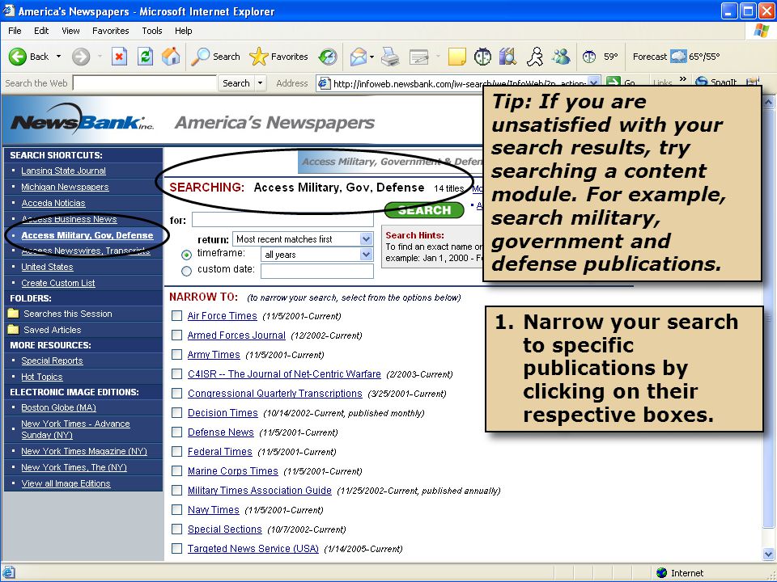
Task: Expand the Mail icon dropdown arrow
Action: coord(372,57)
